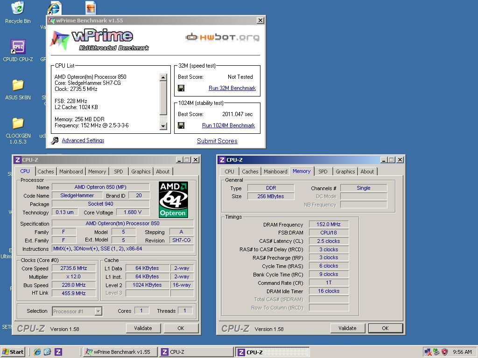
Task: Open the Graphics tab in left CPU-Z
Action: coord(141,172)
